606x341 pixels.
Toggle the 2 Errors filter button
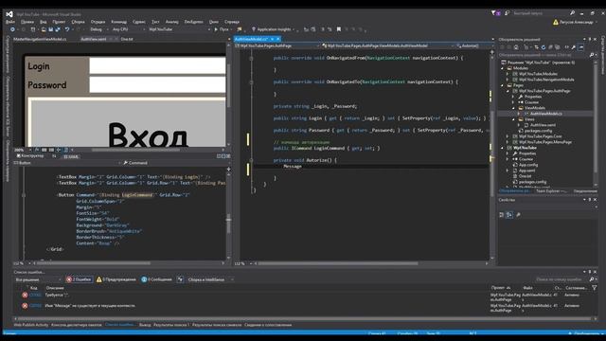[x=79, y=279]
